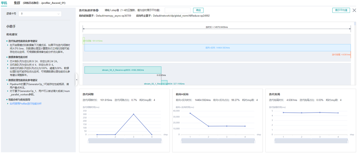Select the stream_58_0_Receive-op9935 timeline bar
This screenshot has width=357, height=153.
pyautogui.click(x=123, y=70)
